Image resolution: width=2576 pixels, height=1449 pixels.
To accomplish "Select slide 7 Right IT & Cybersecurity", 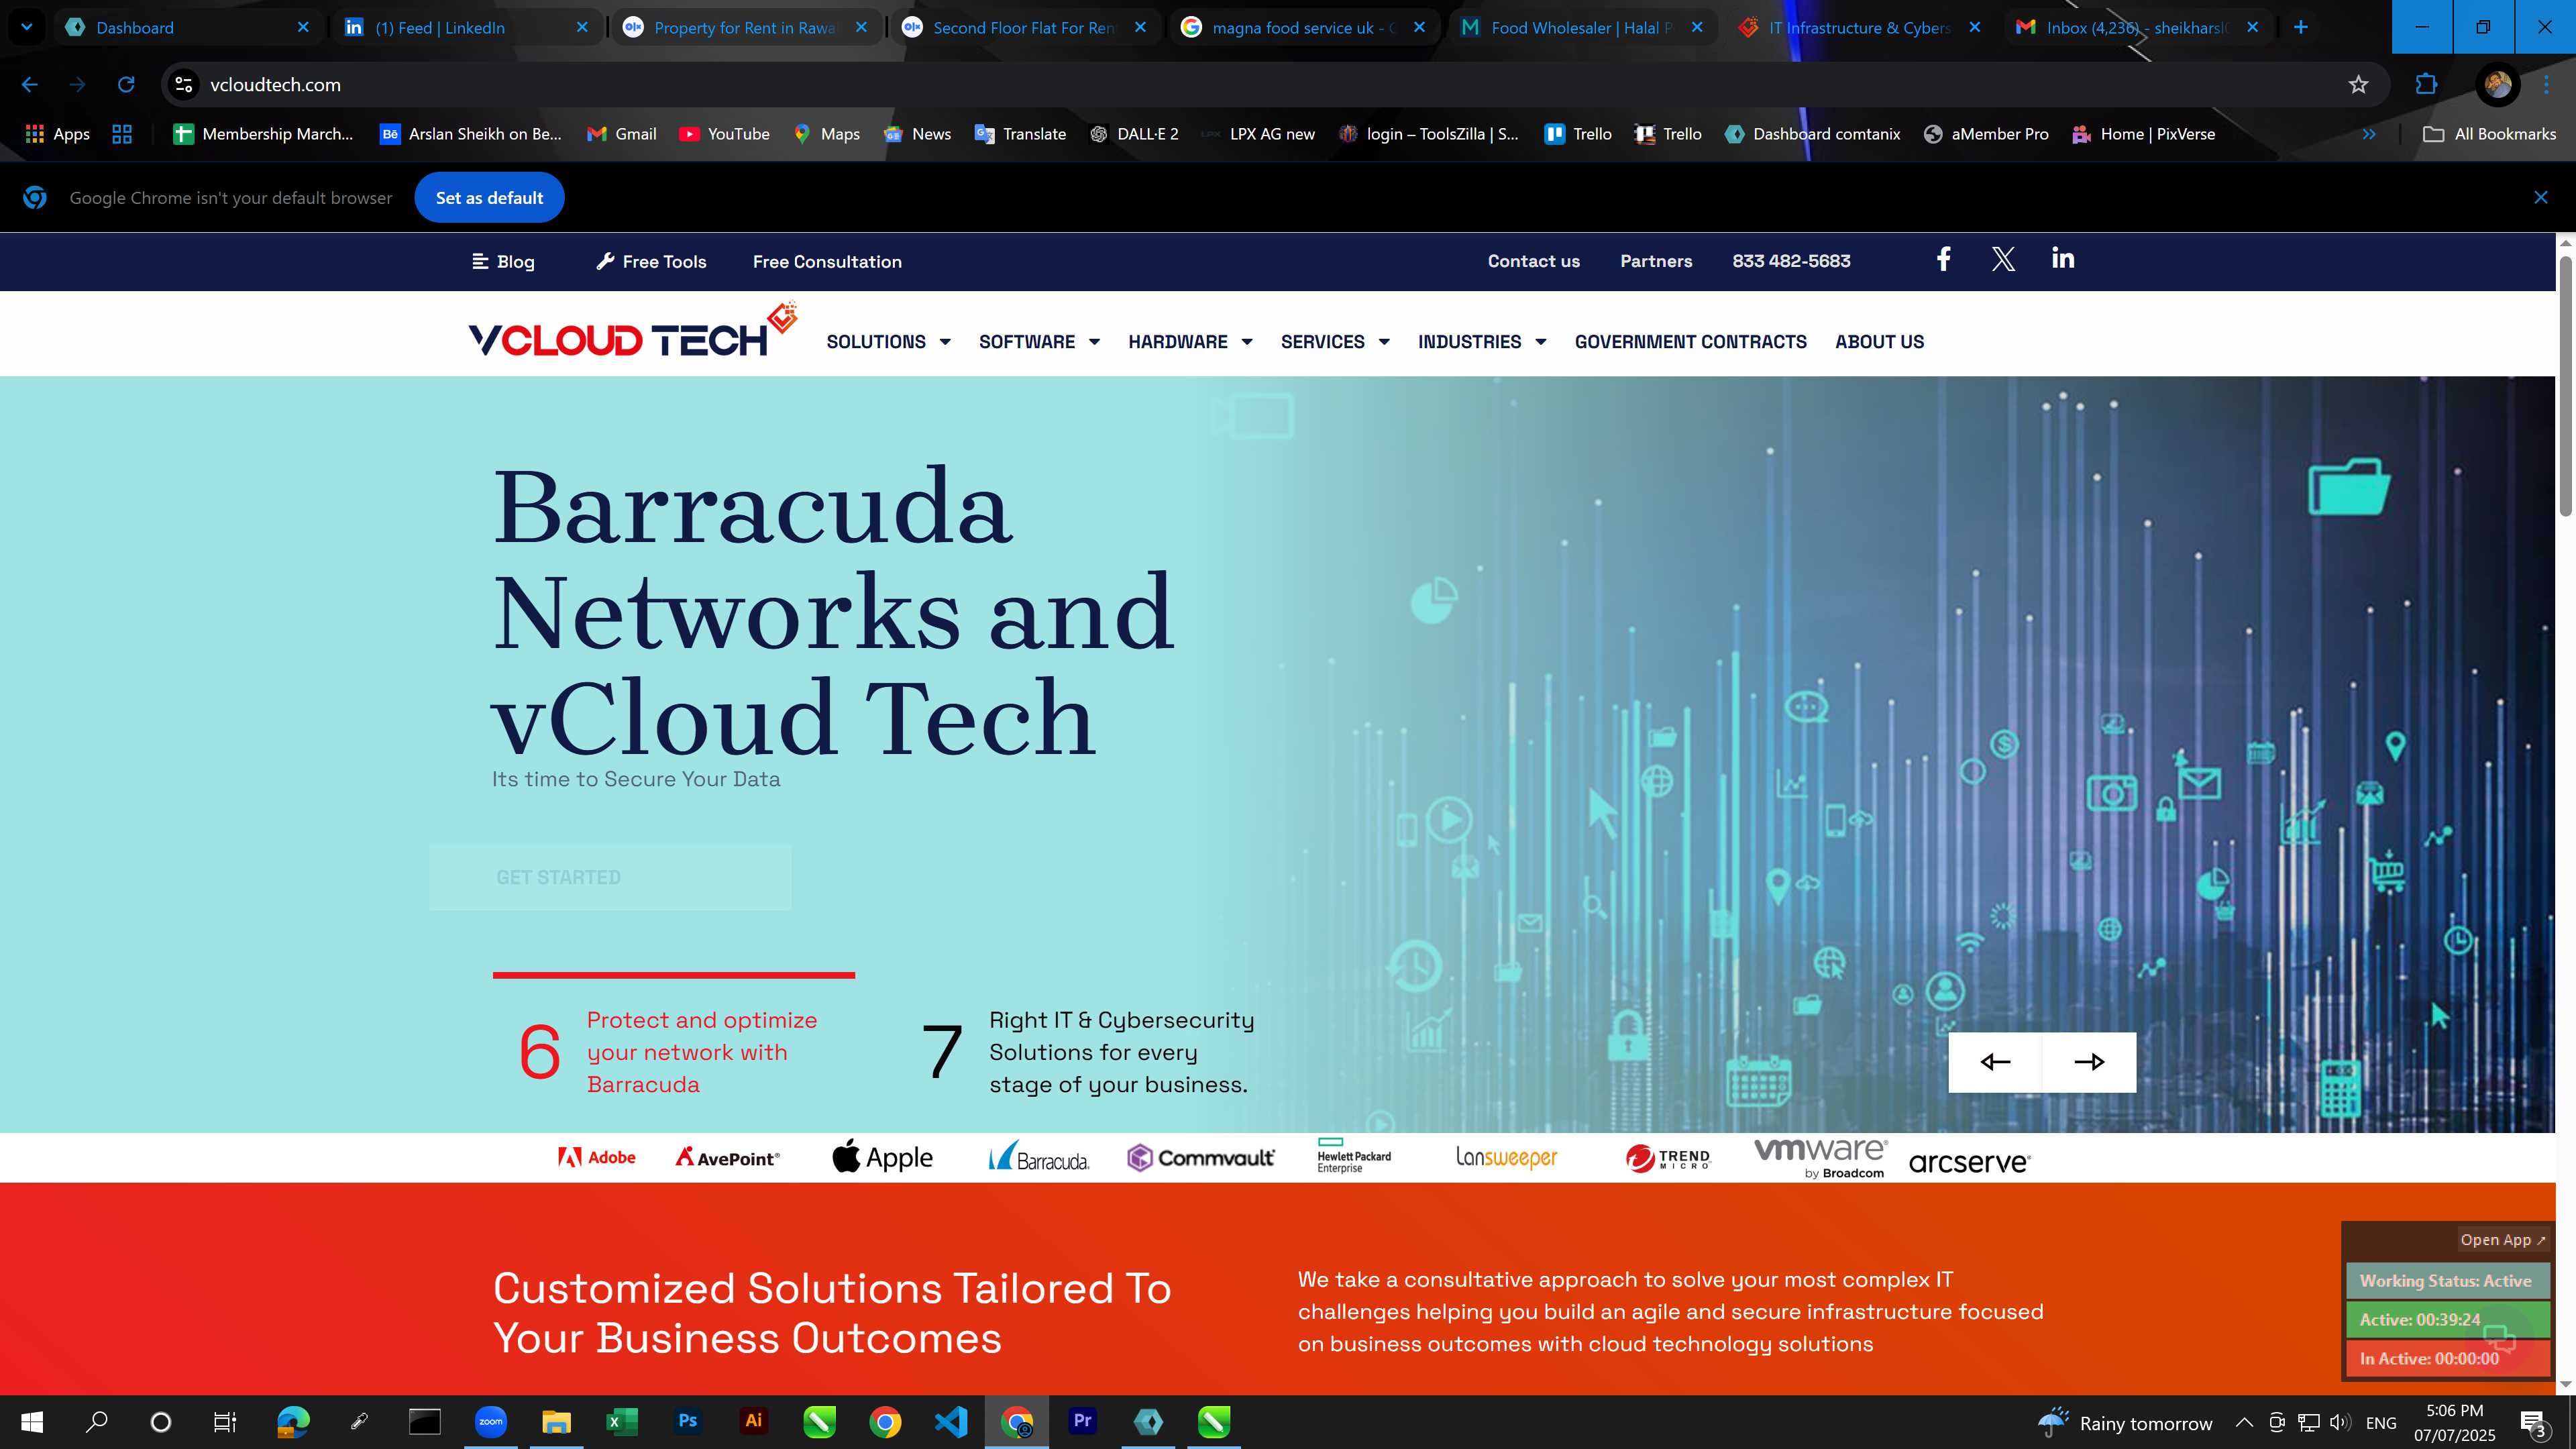I will pyautogui.click(x=1088, y=1052).
